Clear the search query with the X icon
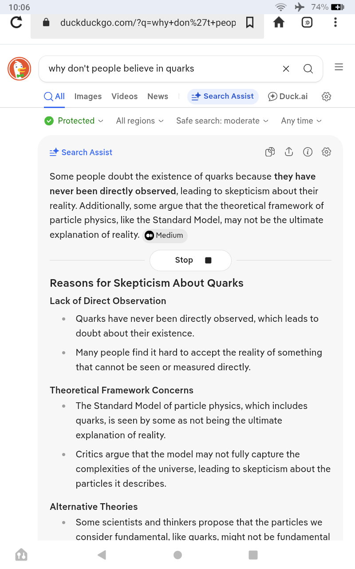The width and height of the screenshot is (355, 569). [286, 68]
